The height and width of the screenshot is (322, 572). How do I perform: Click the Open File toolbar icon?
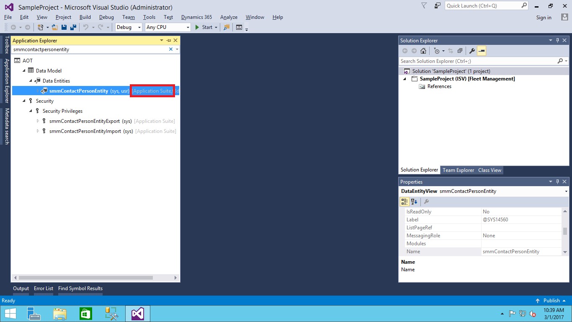pyautogui.click(x=55, y=27)
